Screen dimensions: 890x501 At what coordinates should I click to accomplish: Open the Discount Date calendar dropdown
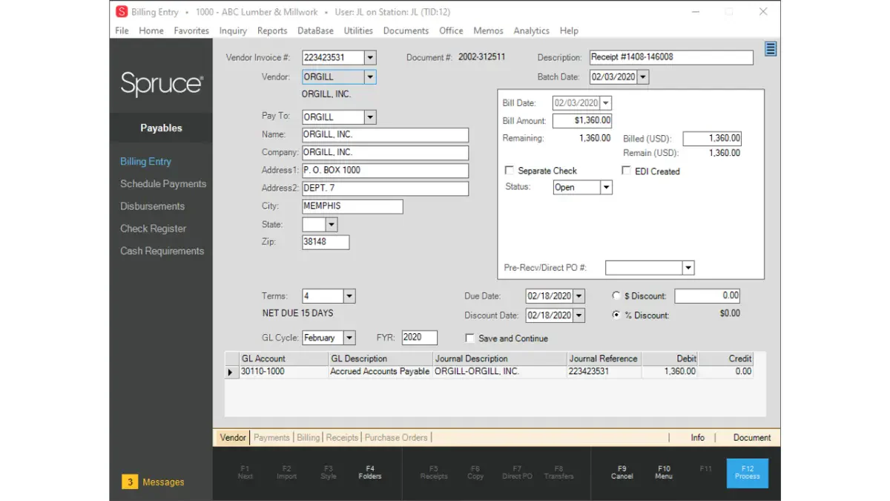point(579,315)
